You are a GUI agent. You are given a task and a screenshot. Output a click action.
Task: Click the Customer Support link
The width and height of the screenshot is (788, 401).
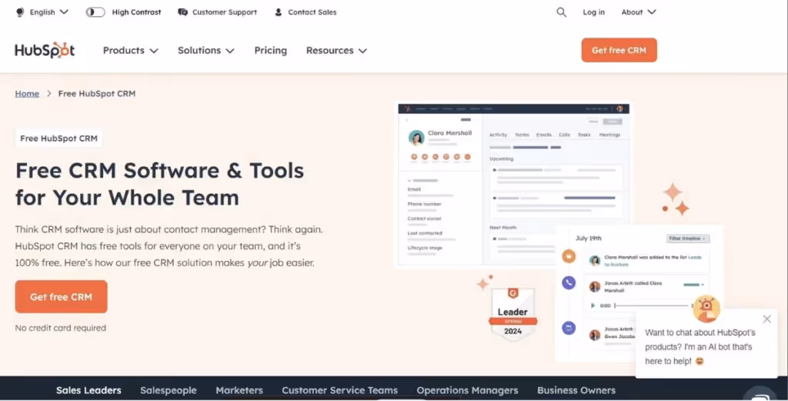pyautogui.click(x=224, y=12)
